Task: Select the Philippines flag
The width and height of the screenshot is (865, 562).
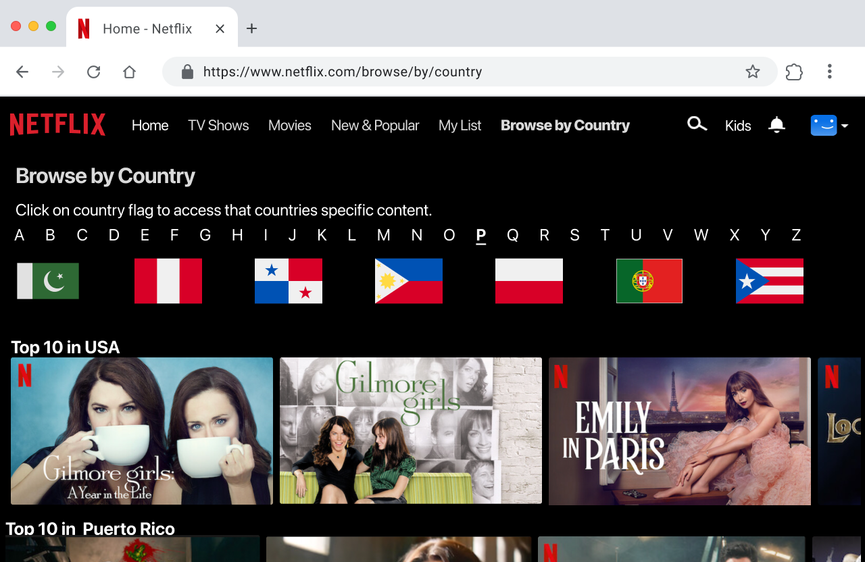Action: coord(409,281)
